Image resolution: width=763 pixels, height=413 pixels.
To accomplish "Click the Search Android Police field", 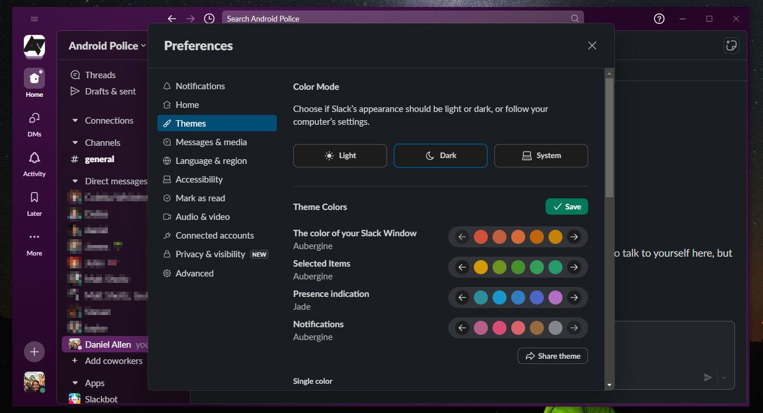I will click(403, 19).
